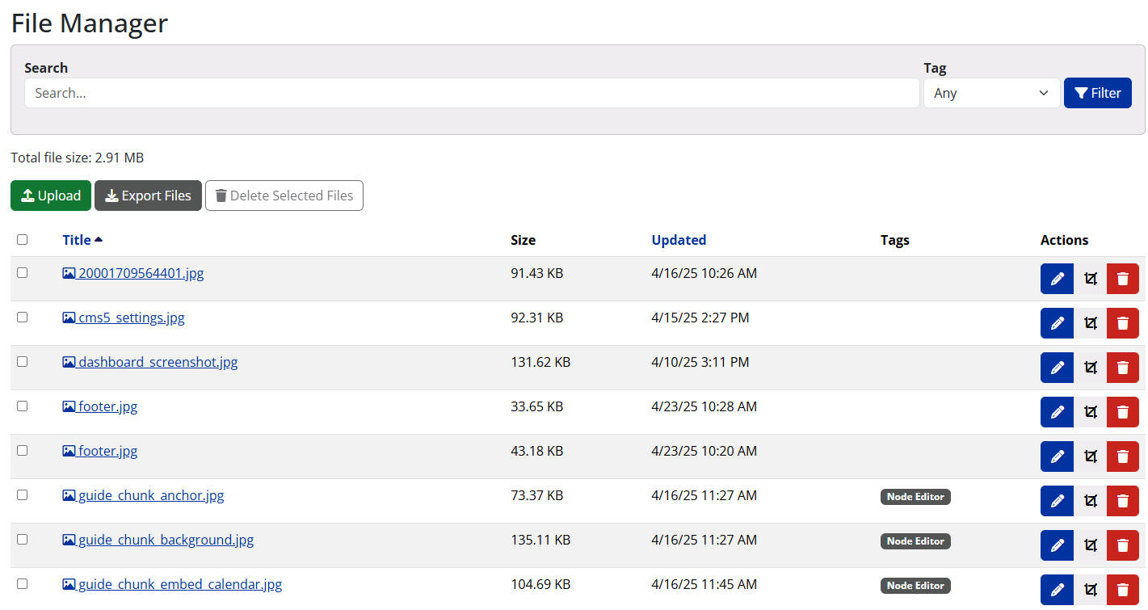The width and height of the screenshot is (1148, 610).
Task: Click the crop icon for guide_chunk_anchor.jpg
Action: click(1091, 500)
